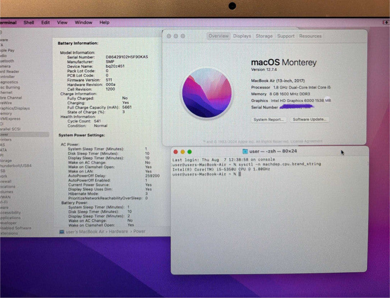This screenshot has height=298, width=390.
Task: Select Card Reader in System Report sidebar
Action: [9, 72]
